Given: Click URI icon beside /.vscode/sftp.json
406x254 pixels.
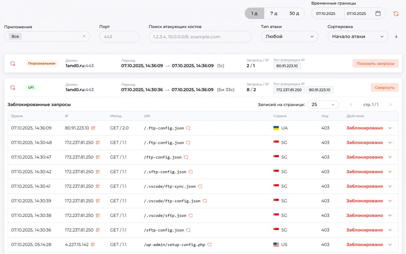Looking at the screenshot, I should [x=191, y=216].
